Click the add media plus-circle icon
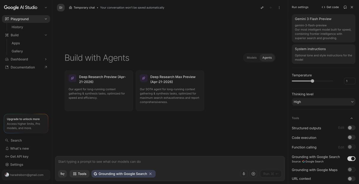The height and width of the screenshot is (184, 359). [x=253, y=174]
